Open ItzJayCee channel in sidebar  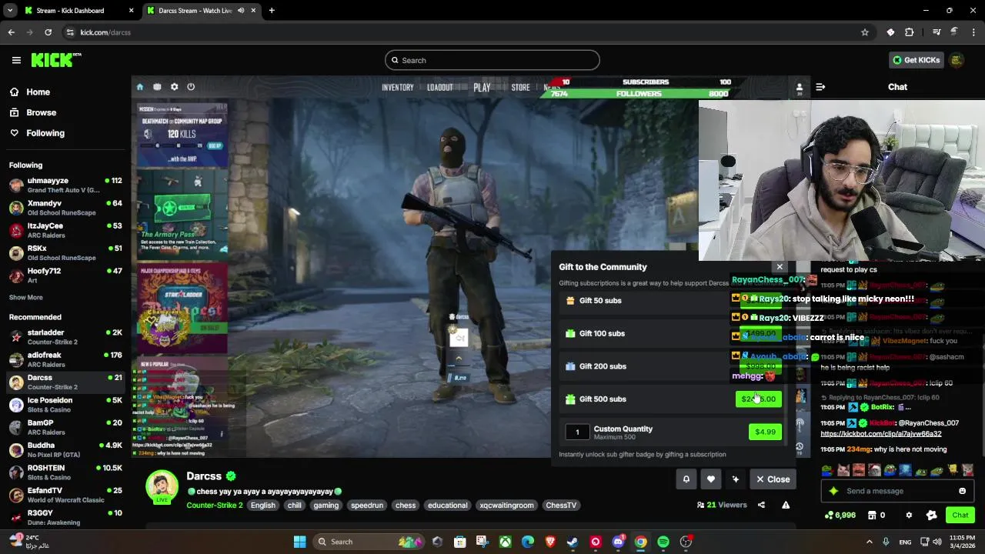(x=65, y=230)
